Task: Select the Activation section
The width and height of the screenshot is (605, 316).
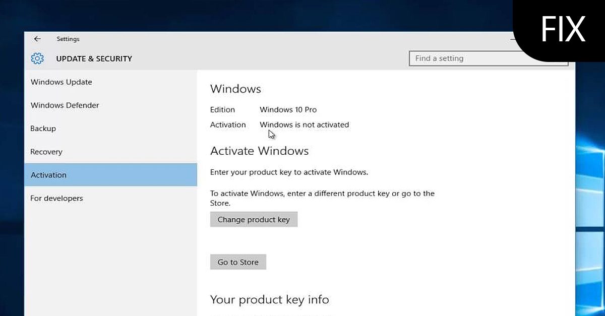Action: click(48, 175)
